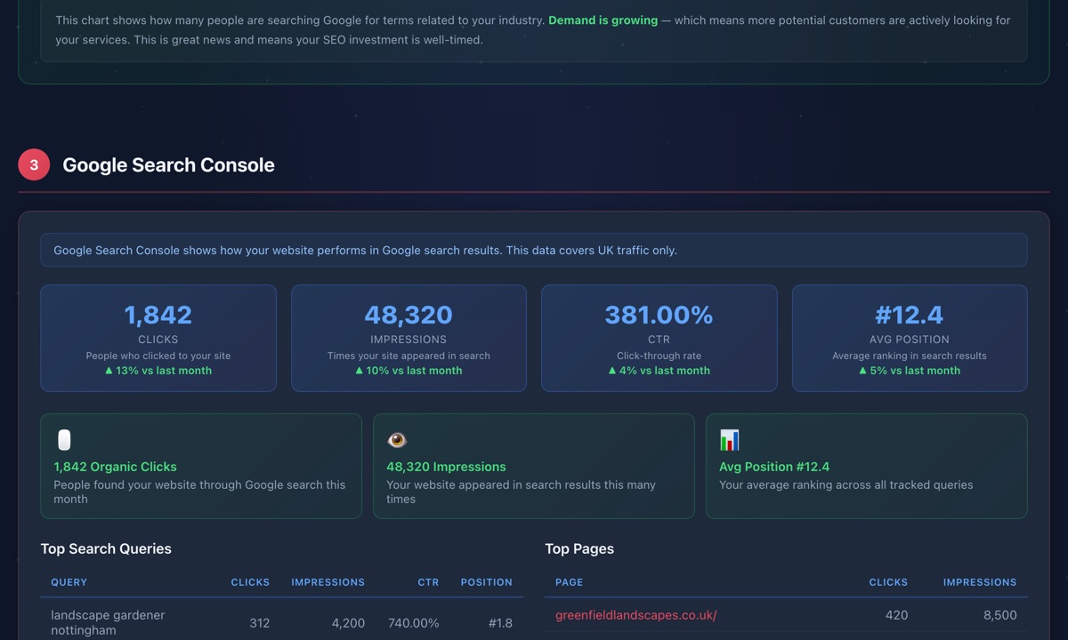Click the Top Pages heading

(x=579, y=549)
